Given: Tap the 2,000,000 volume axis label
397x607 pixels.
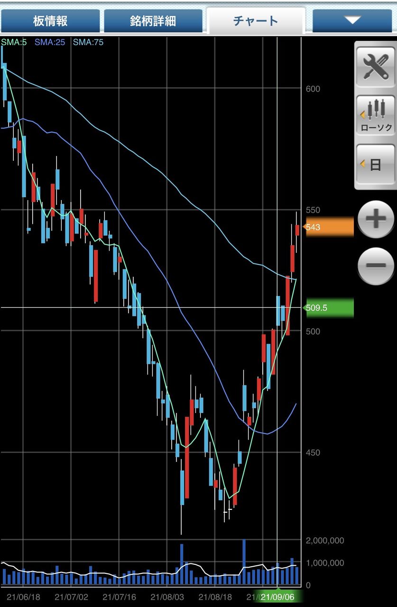Looking at the screenshot, I should [325, 540].
